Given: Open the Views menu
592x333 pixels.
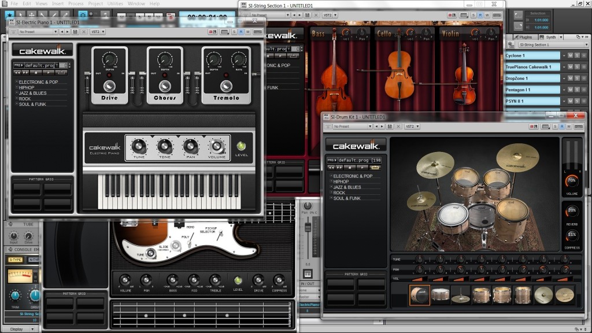Looking at the screenshot, I should [x=42, y=3].
